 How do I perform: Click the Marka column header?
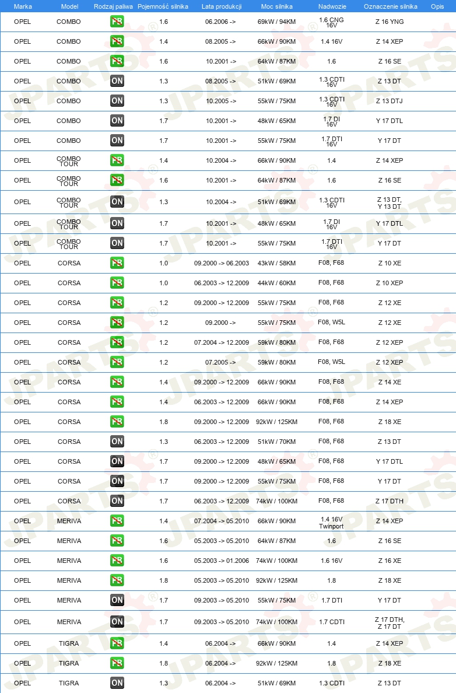pos(23,6)
